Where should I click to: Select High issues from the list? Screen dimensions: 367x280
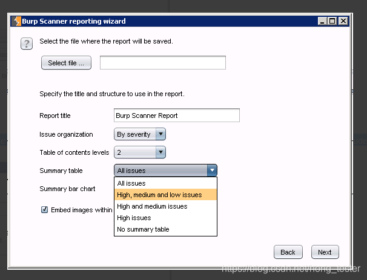[x=165, y=218]
